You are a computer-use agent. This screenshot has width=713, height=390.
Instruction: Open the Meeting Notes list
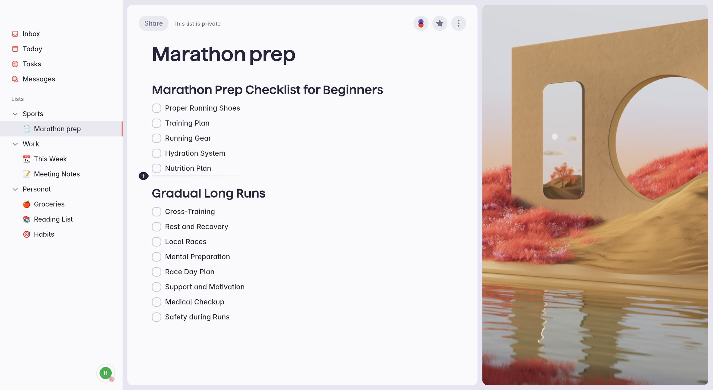click(61, 174)
